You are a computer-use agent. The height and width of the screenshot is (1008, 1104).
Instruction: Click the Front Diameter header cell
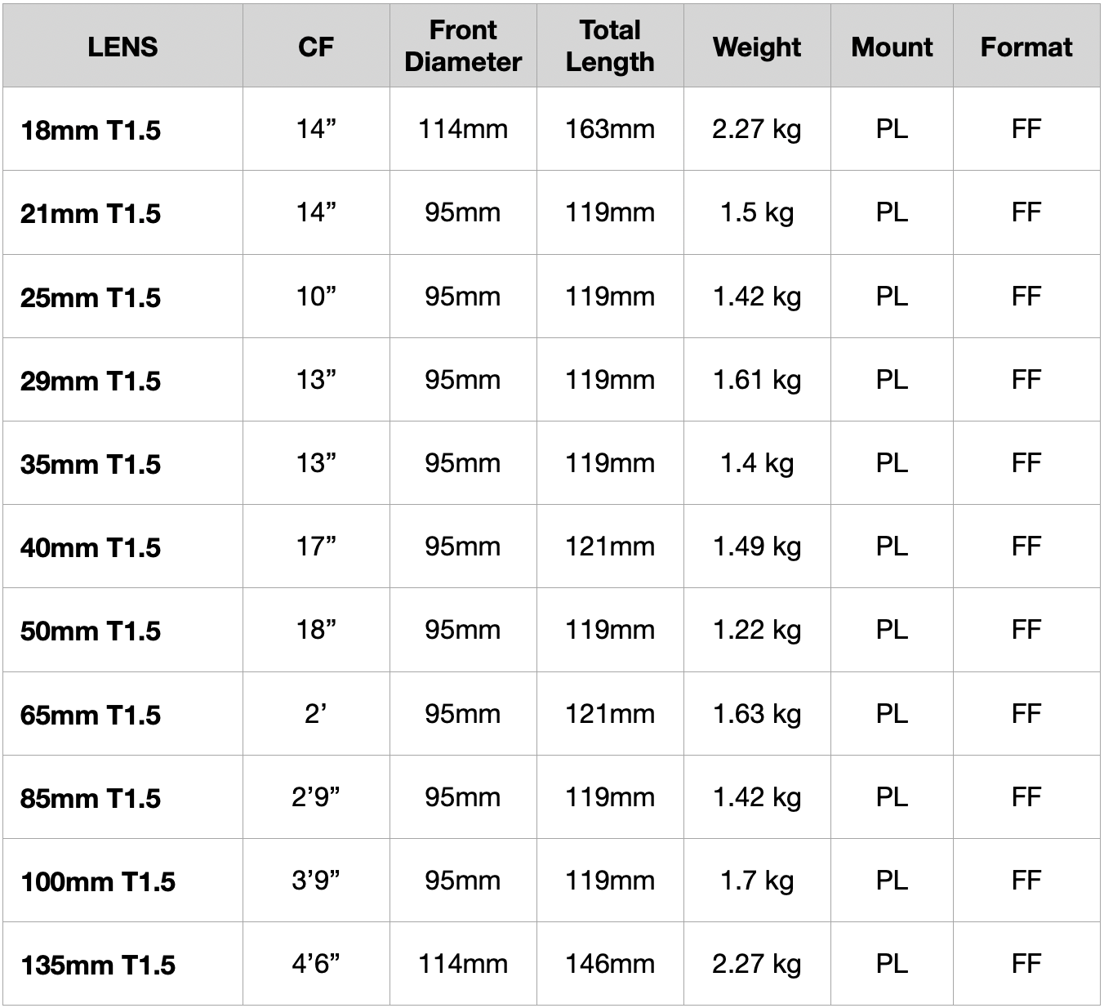pos(463,47)
